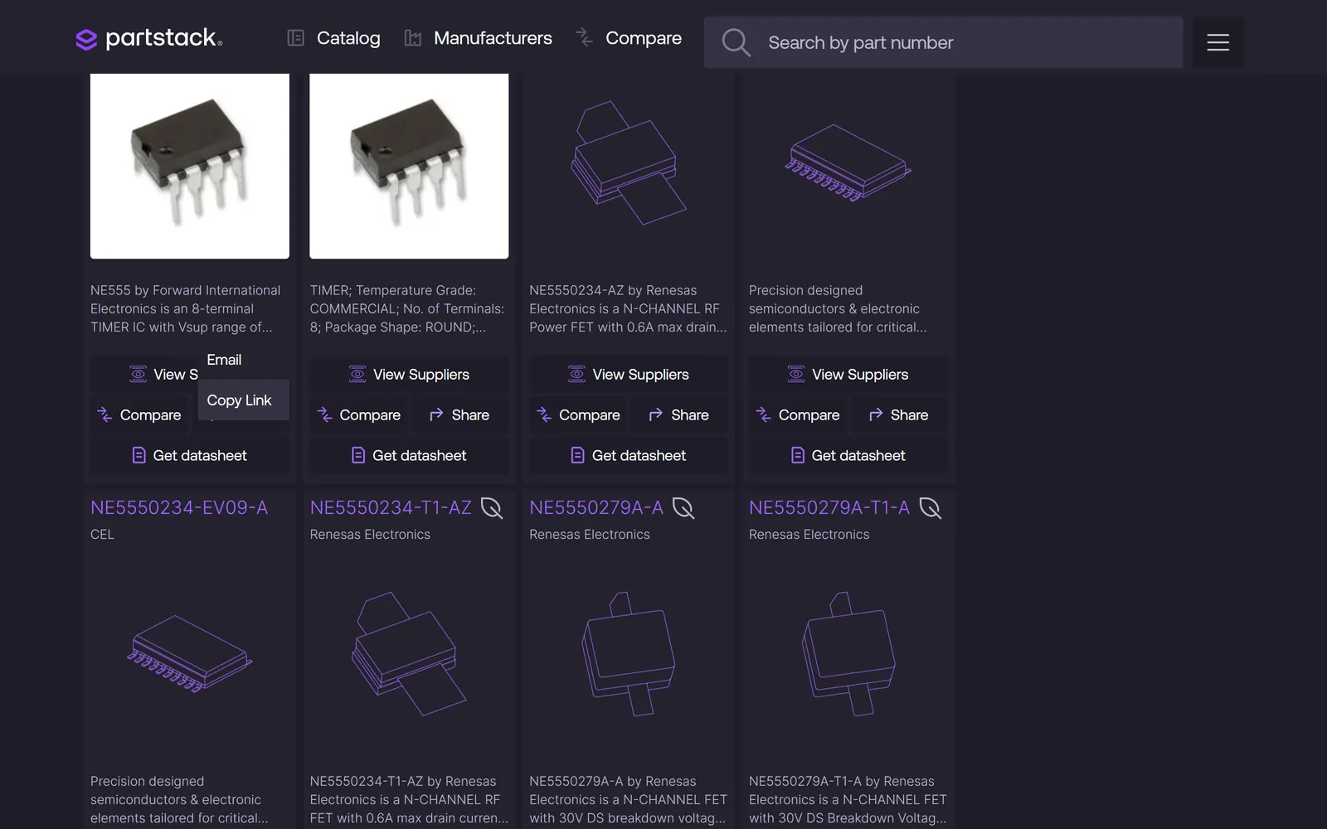Get datasheet for the TIMER part
This screenshot has height=829, width=1327.
tap(409, 456)
